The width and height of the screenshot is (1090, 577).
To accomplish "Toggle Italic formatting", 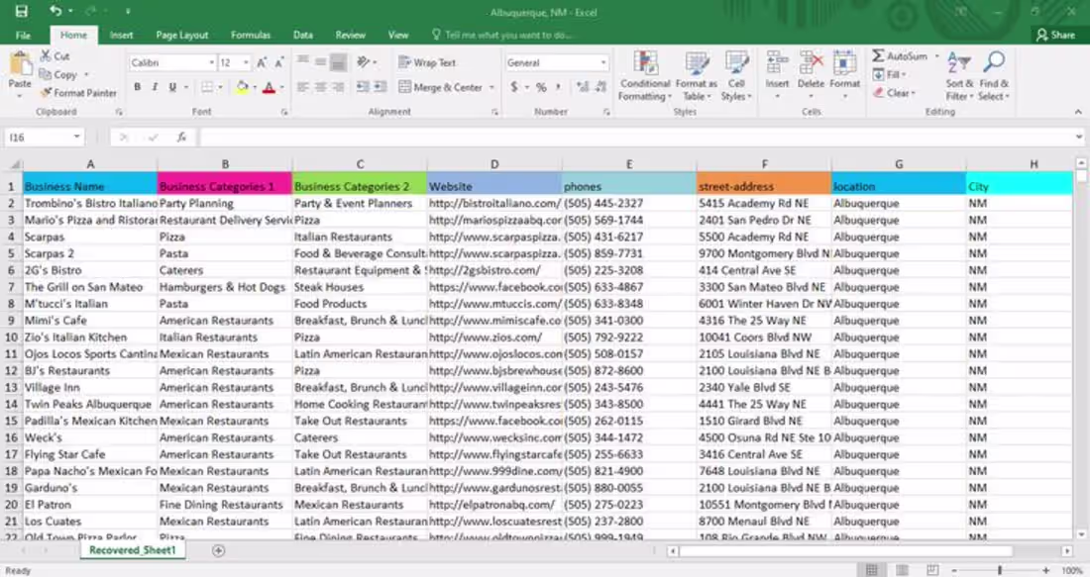I will (155, 87).
